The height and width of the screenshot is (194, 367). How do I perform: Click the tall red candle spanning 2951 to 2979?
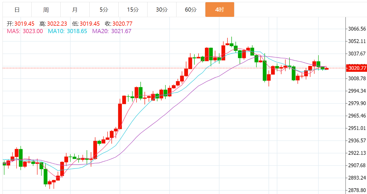120,116
